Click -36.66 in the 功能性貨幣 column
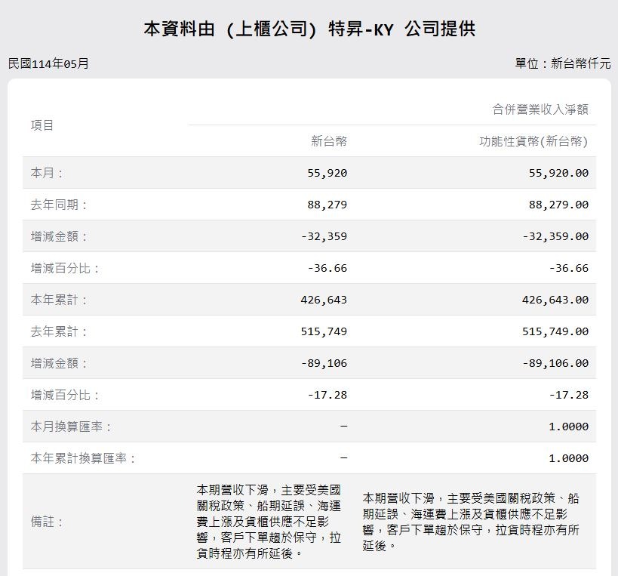This screenshot has width=618, height=576. coord(569,268)
